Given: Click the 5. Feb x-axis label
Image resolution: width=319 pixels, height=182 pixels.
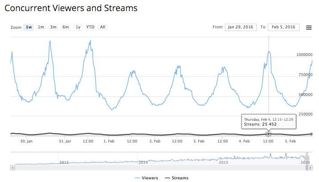Looking at the screenshot, I should 290,141.
